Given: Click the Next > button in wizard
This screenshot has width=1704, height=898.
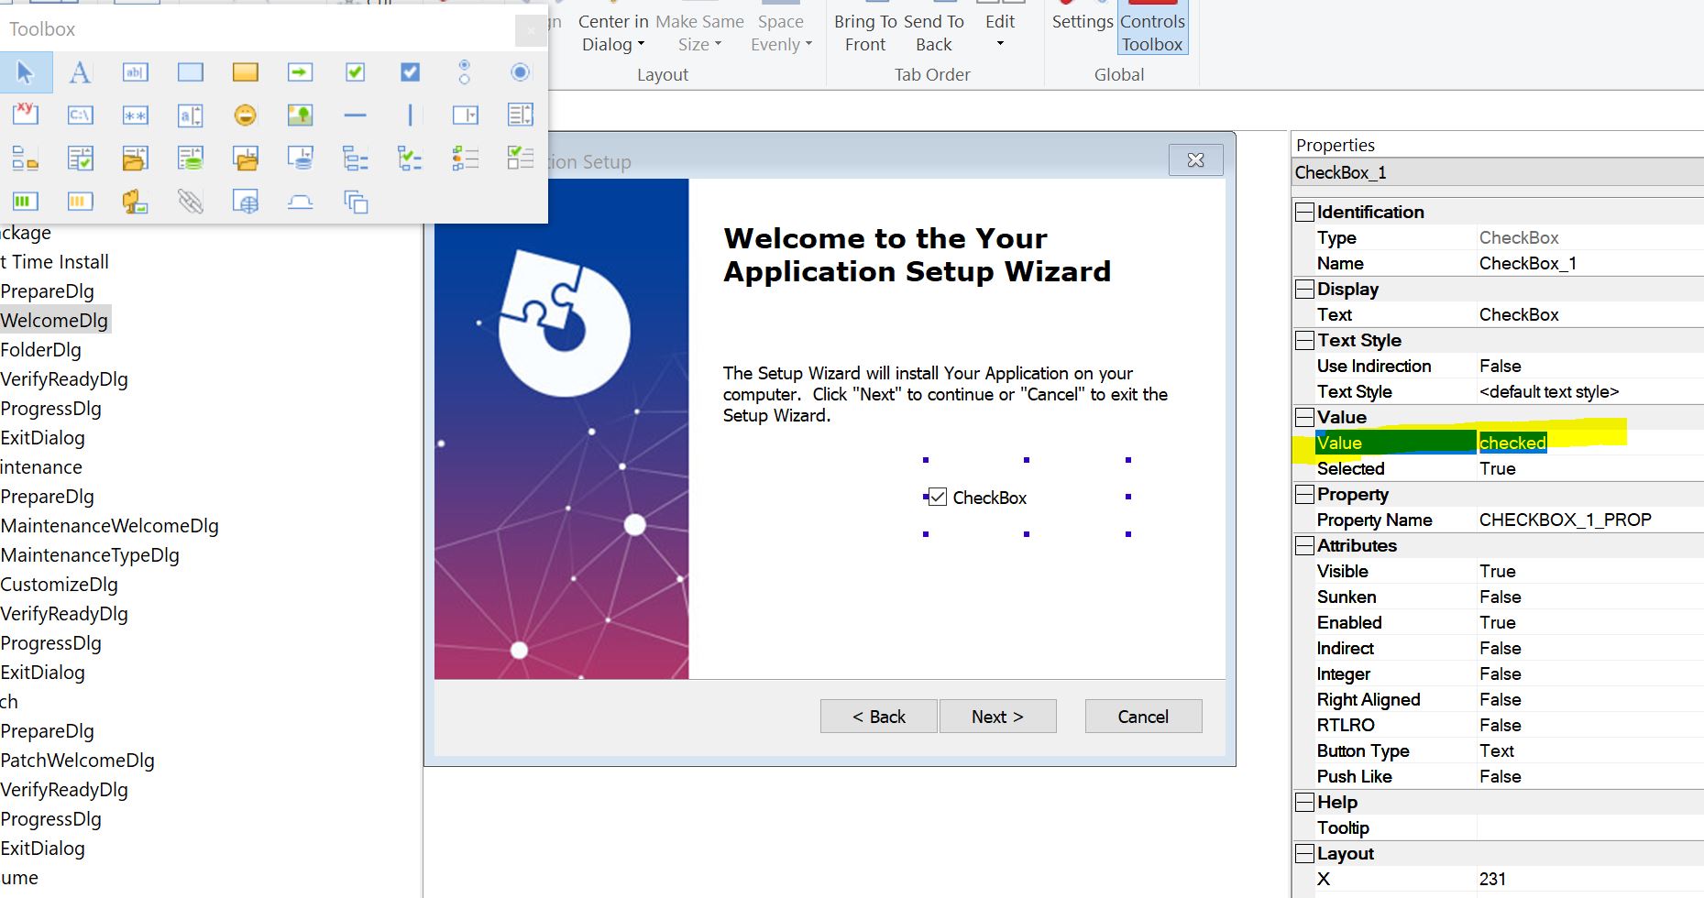Looking at the screenshot, I should pos(997,717).
